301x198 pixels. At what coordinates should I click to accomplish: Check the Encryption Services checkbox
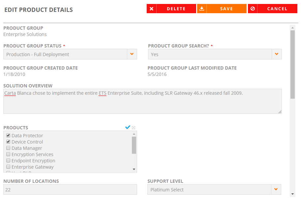(8, 154)
